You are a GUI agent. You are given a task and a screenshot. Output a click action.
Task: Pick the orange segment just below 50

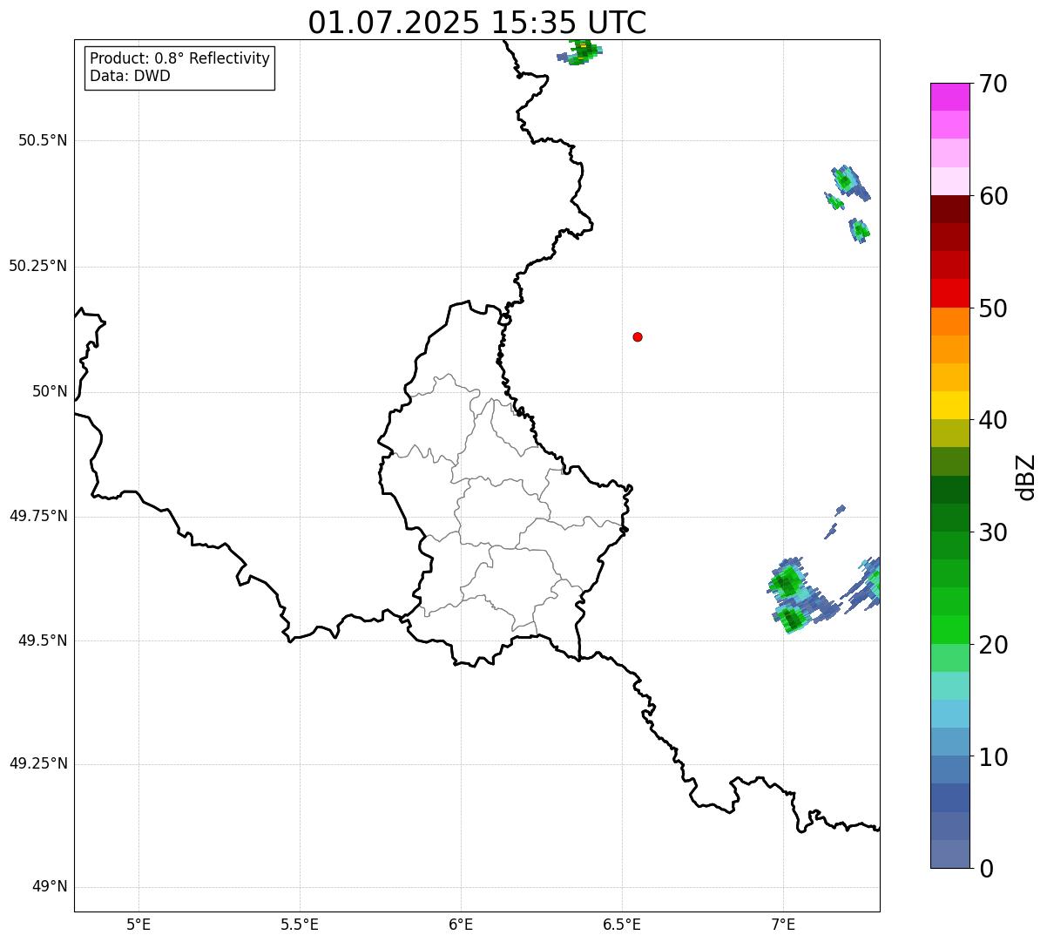point(949,322)
